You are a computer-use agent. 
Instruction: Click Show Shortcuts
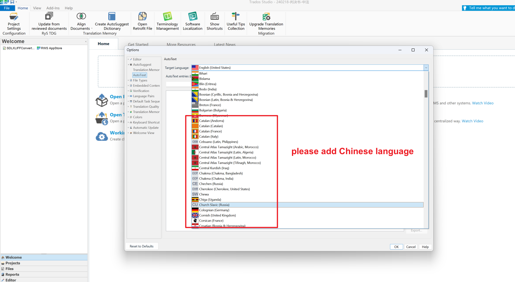[215, 21]
